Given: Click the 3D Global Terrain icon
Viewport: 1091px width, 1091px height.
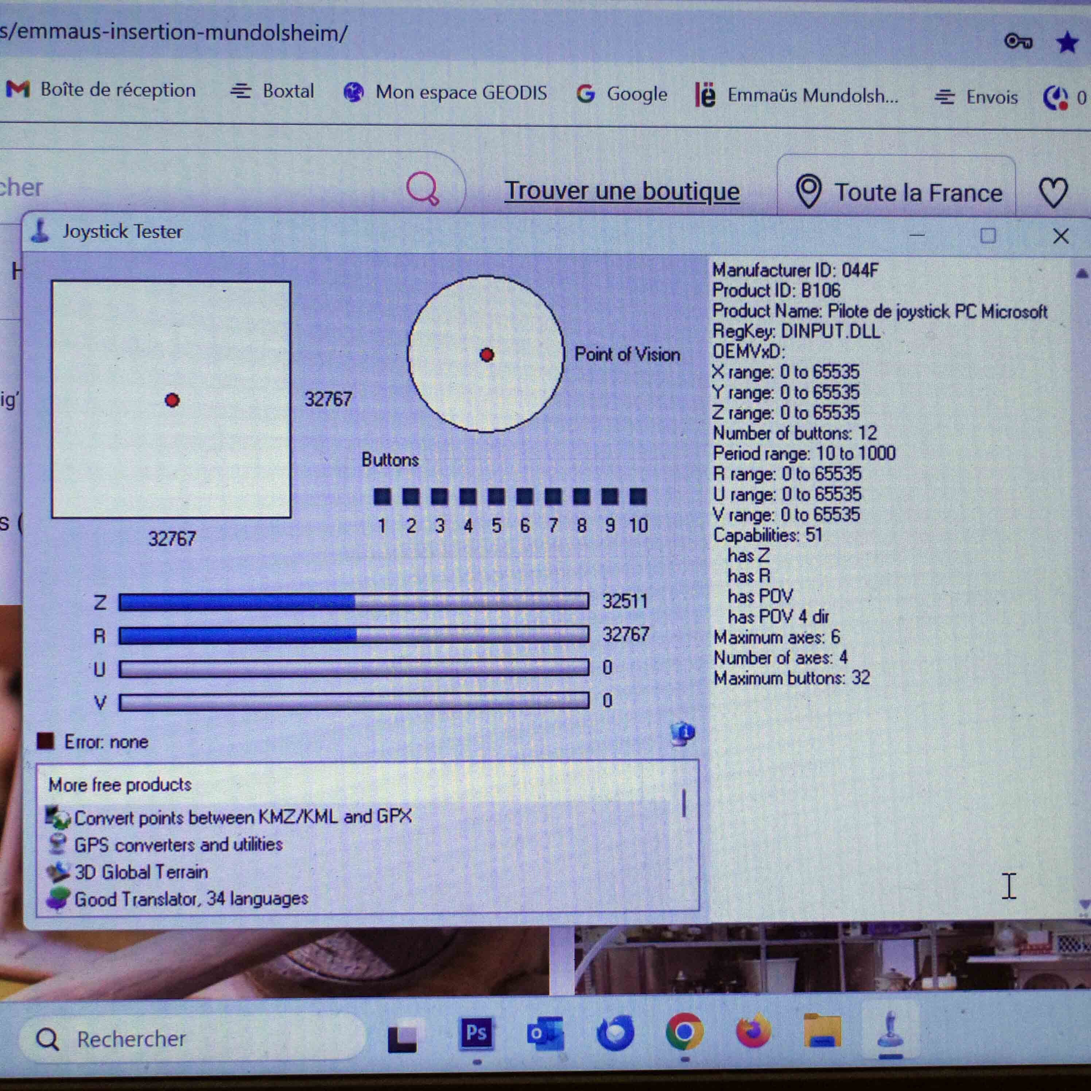Looking at the screenshot, I should (x=58, y=872).
